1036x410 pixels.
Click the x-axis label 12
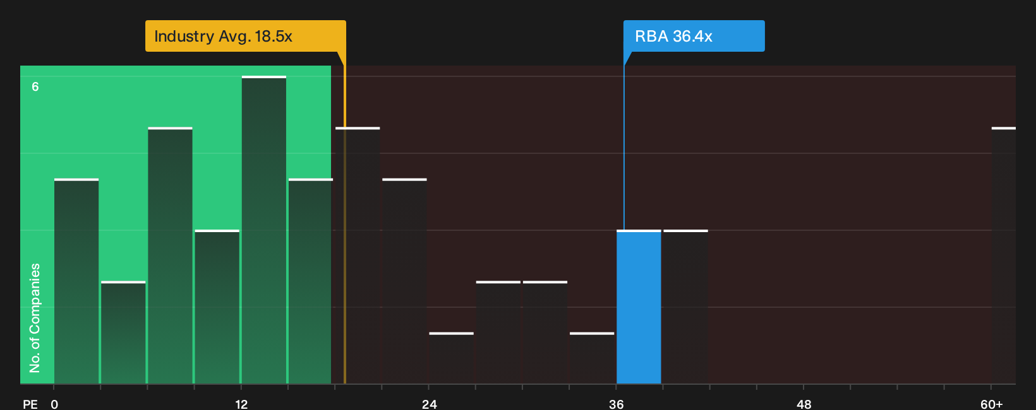click(x=241, y=404)
